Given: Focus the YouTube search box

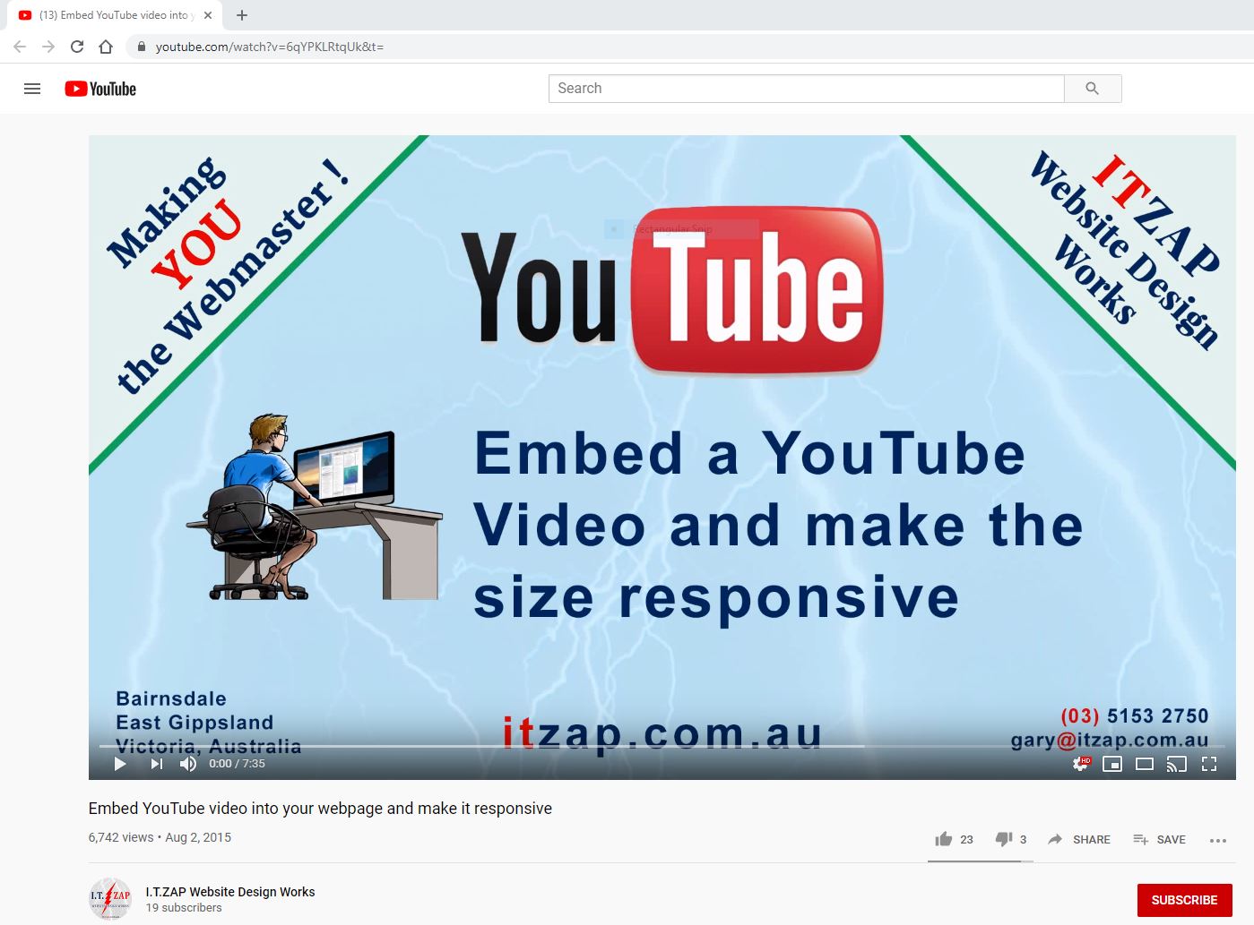Looking at the screenshot, I should click(806, 88).
